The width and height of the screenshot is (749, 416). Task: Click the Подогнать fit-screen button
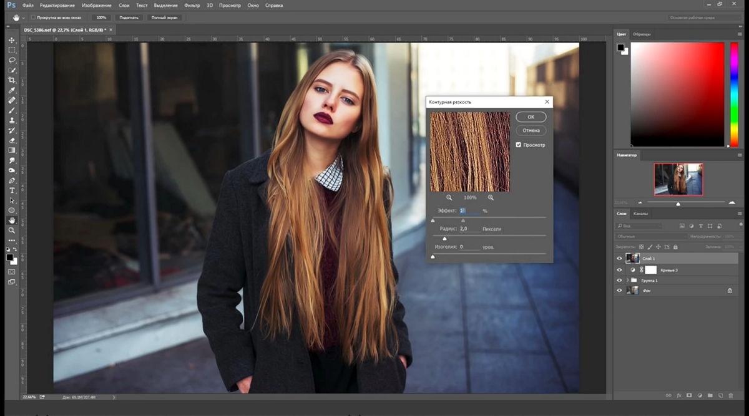(x=129, y=17)
